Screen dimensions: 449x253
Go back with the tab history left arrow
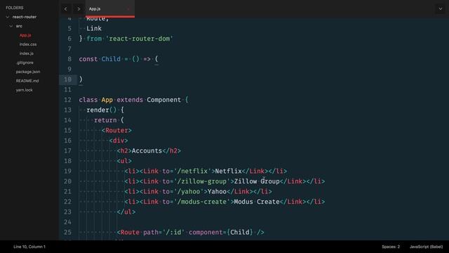click(65, 9)
